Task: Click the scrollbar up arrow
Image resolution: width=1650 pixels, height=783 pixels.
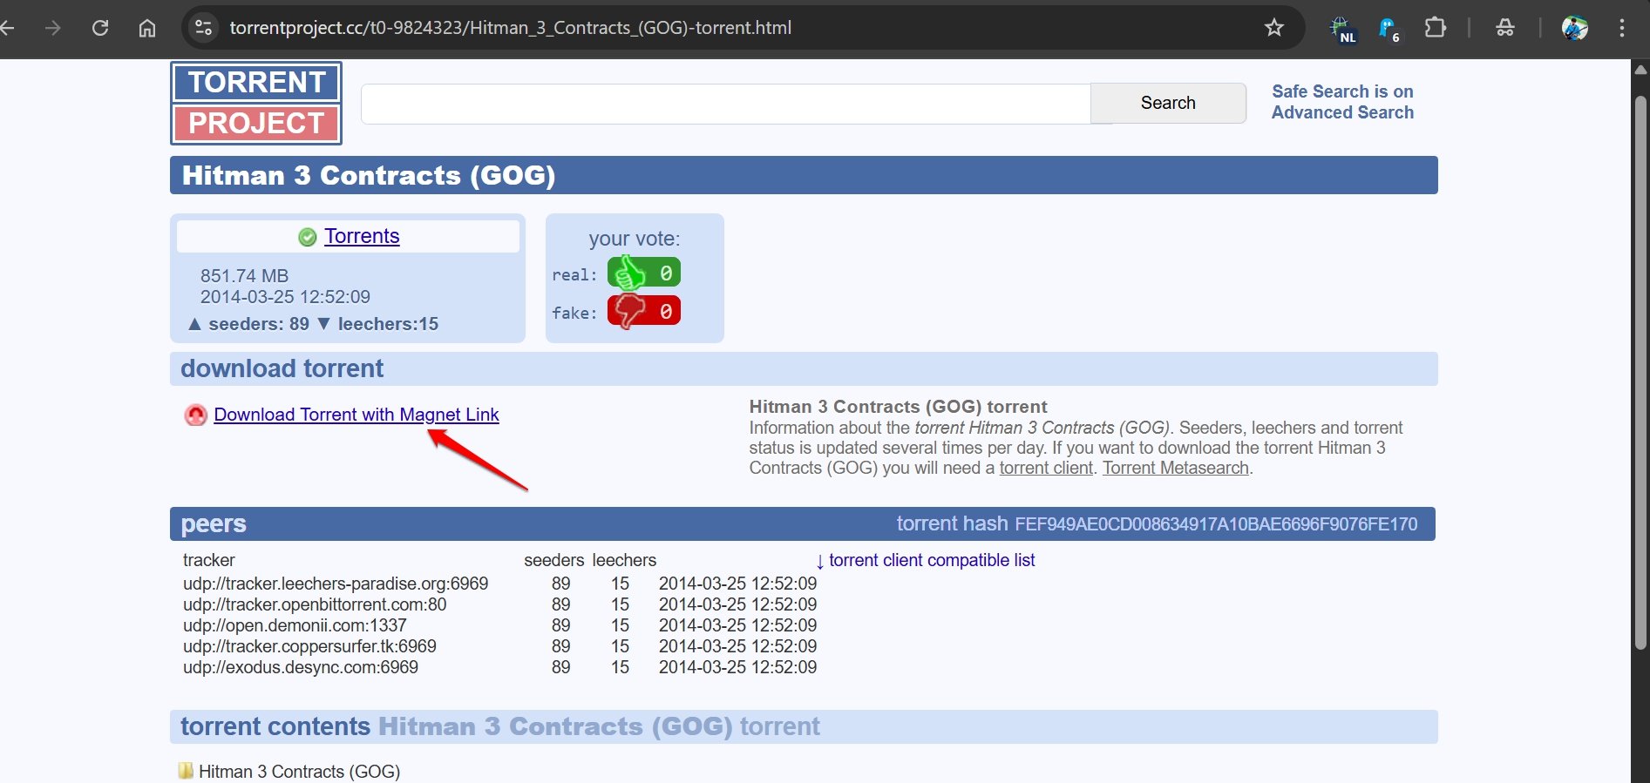Action: pyautogui.click(x=1640, y=69)
